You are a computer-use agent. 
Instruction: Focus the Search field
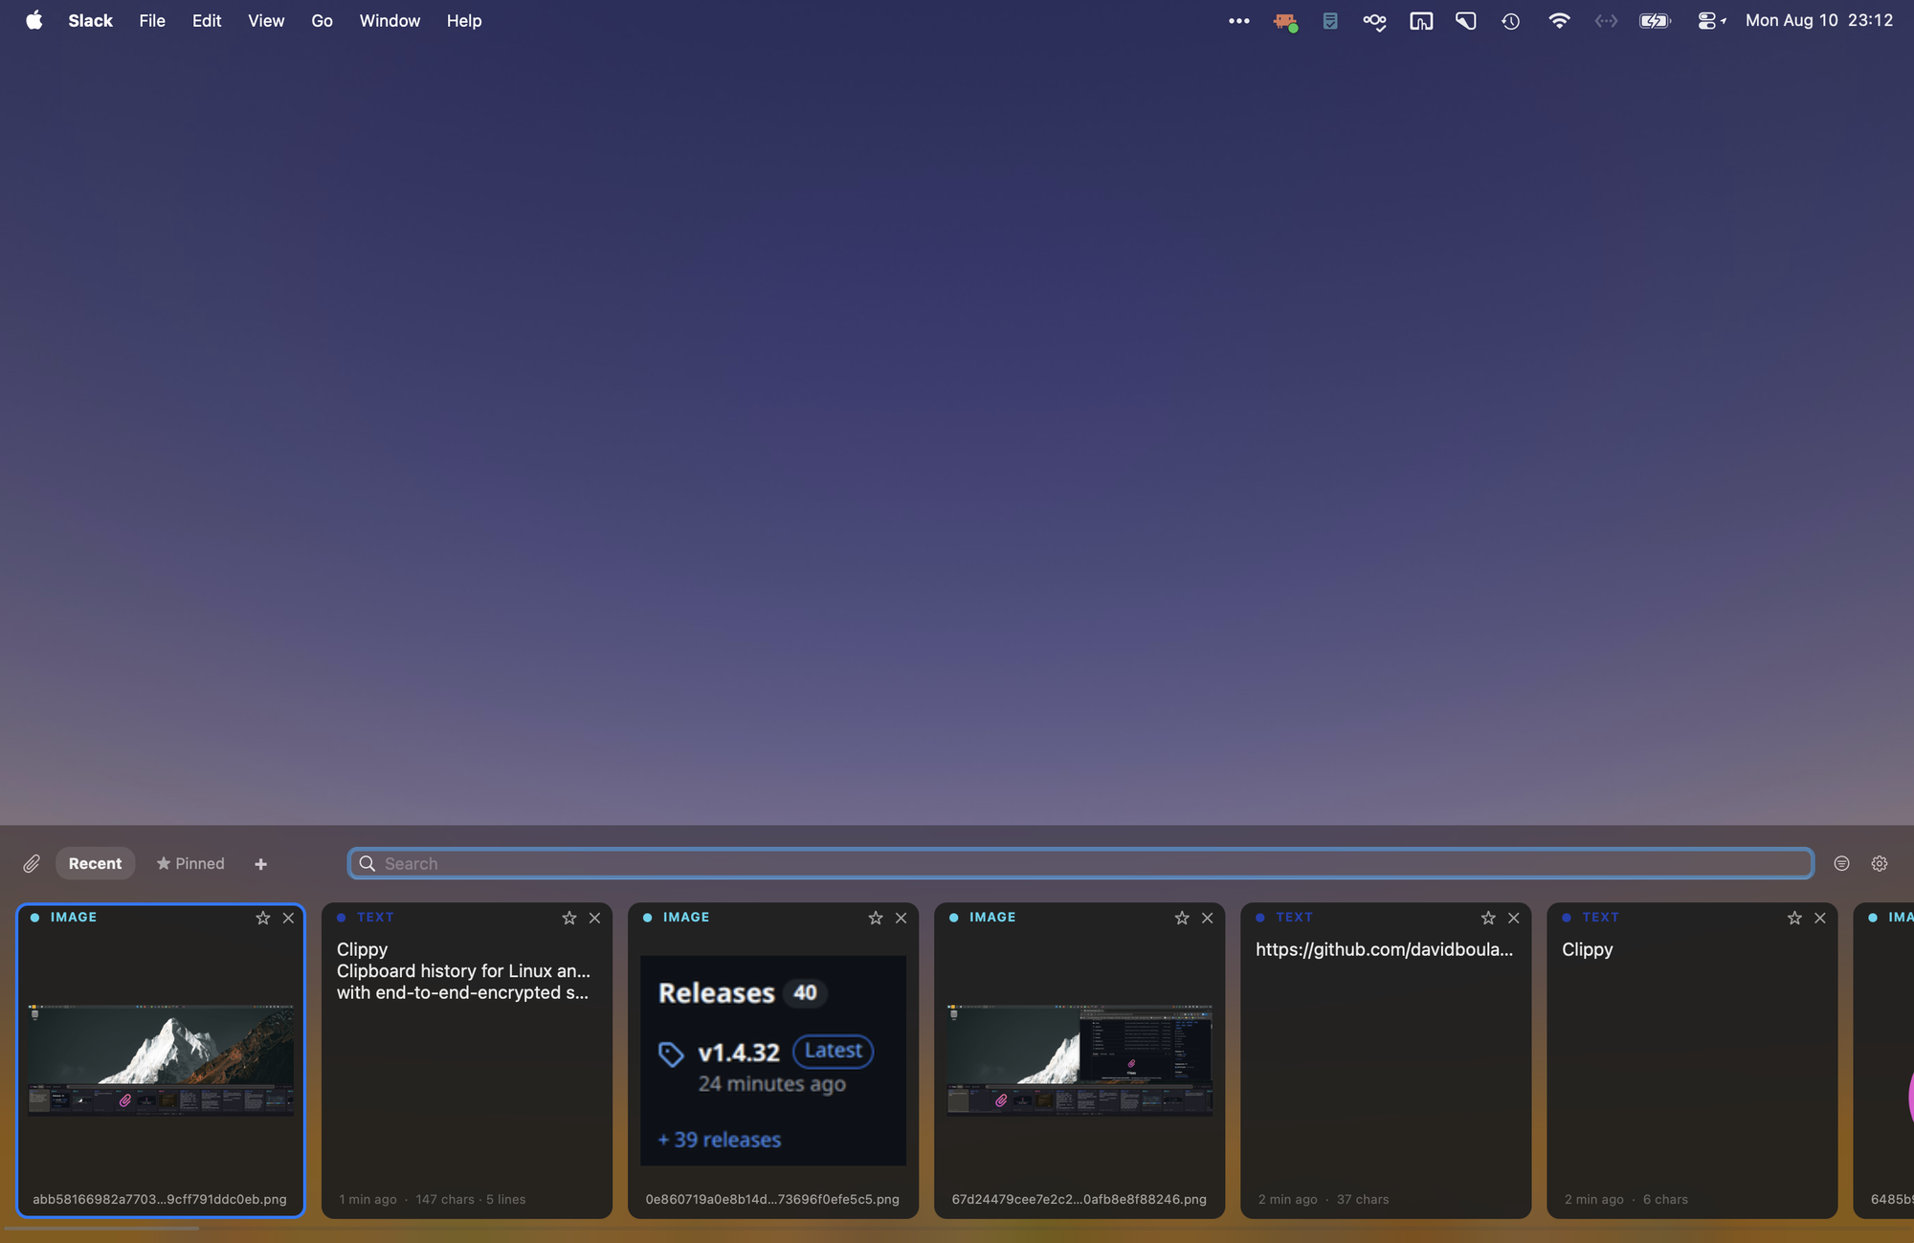(1079, 863)
